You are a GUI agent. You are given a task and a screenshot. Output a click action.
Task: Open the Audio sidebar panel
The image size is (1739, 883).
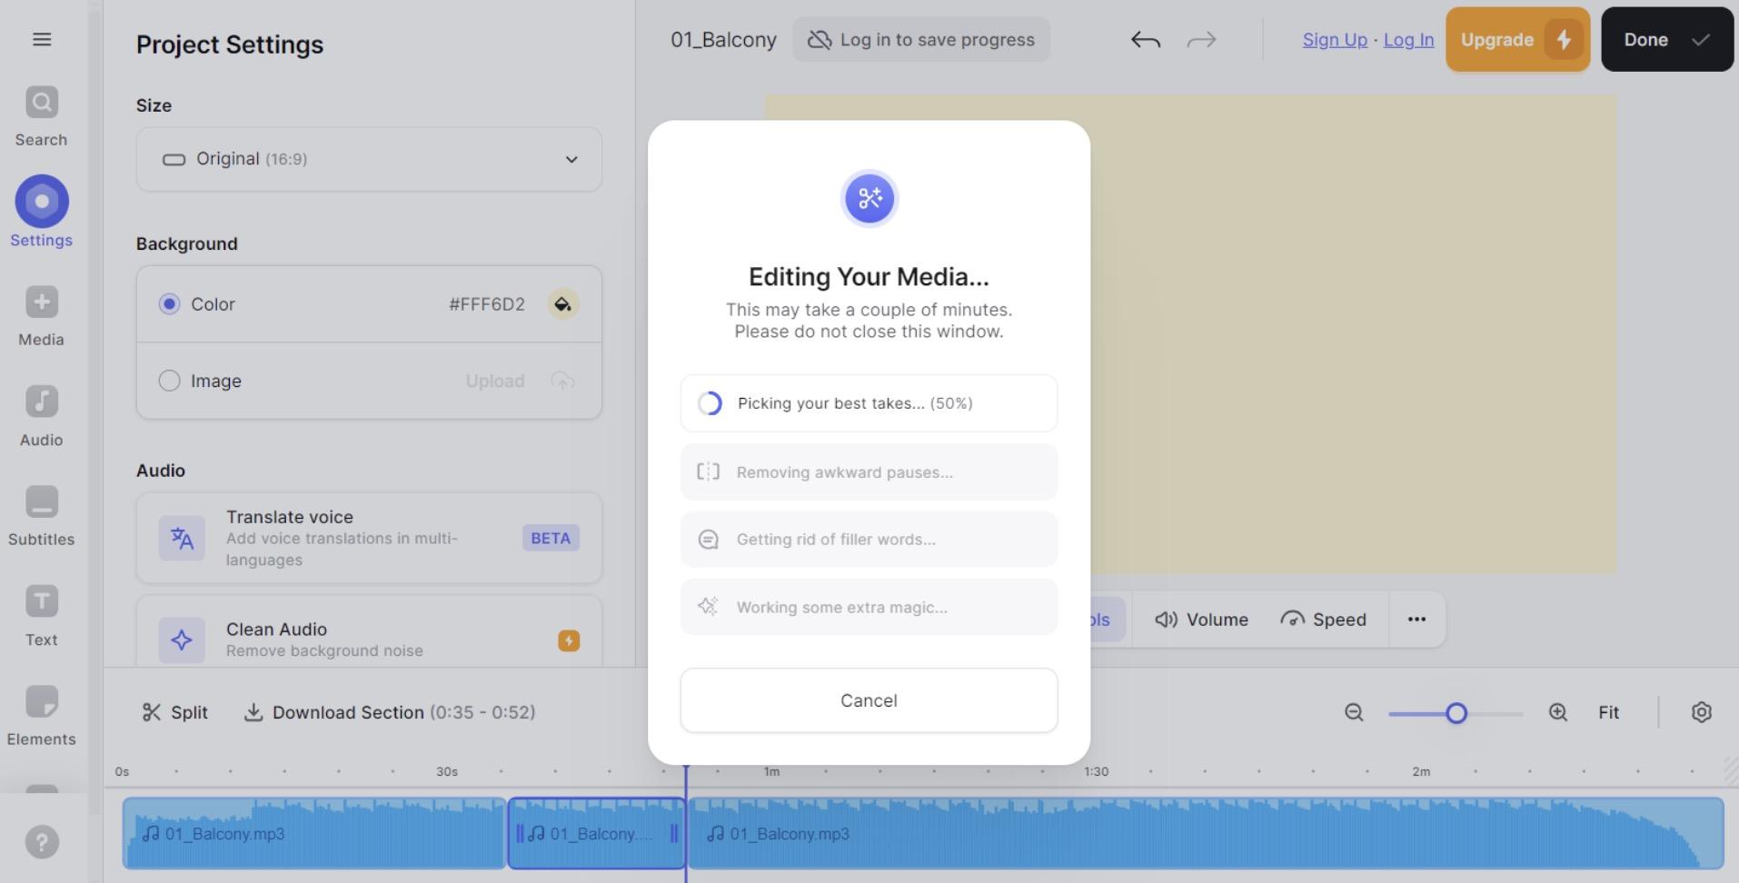41,417
